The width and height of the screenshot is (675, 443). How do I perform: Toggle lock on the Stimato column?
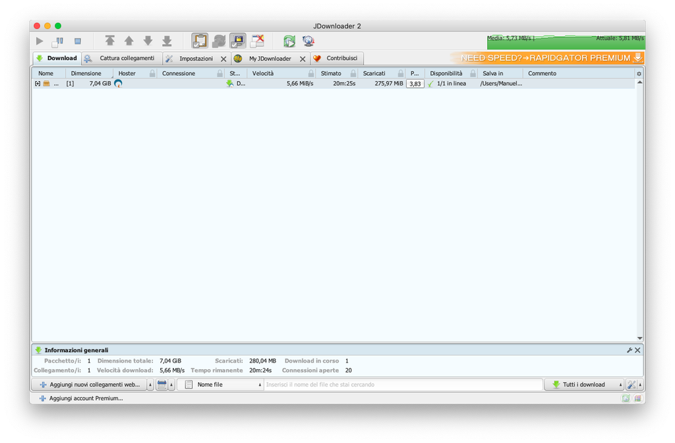(x=353, y=73)
